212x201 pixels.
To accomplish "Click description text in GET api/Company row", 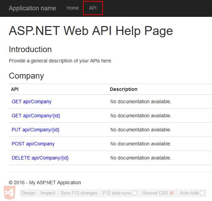I will click(x=141, y=102).
